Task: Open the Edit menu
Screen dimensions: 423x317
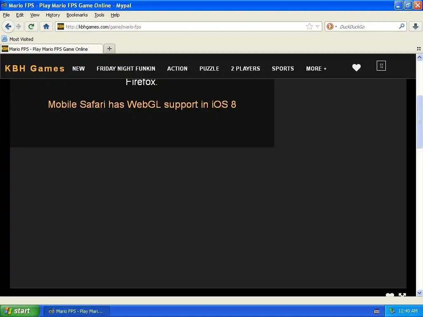Action: coord(20,15)
